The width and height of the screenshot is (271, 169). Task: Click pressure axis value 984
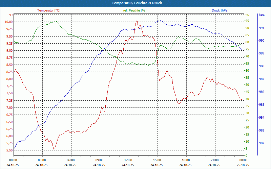[x=262, y=118]
